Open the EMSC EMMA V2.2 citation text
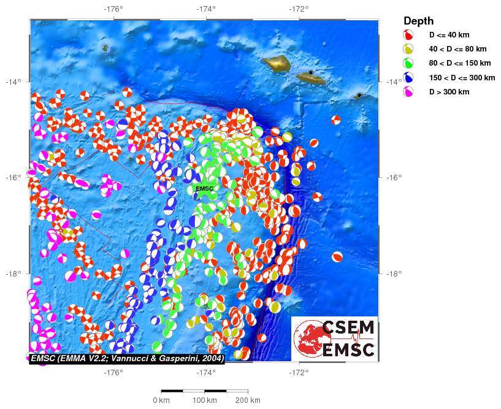Viewport: 501px width, 409px height. pos(127,357)
